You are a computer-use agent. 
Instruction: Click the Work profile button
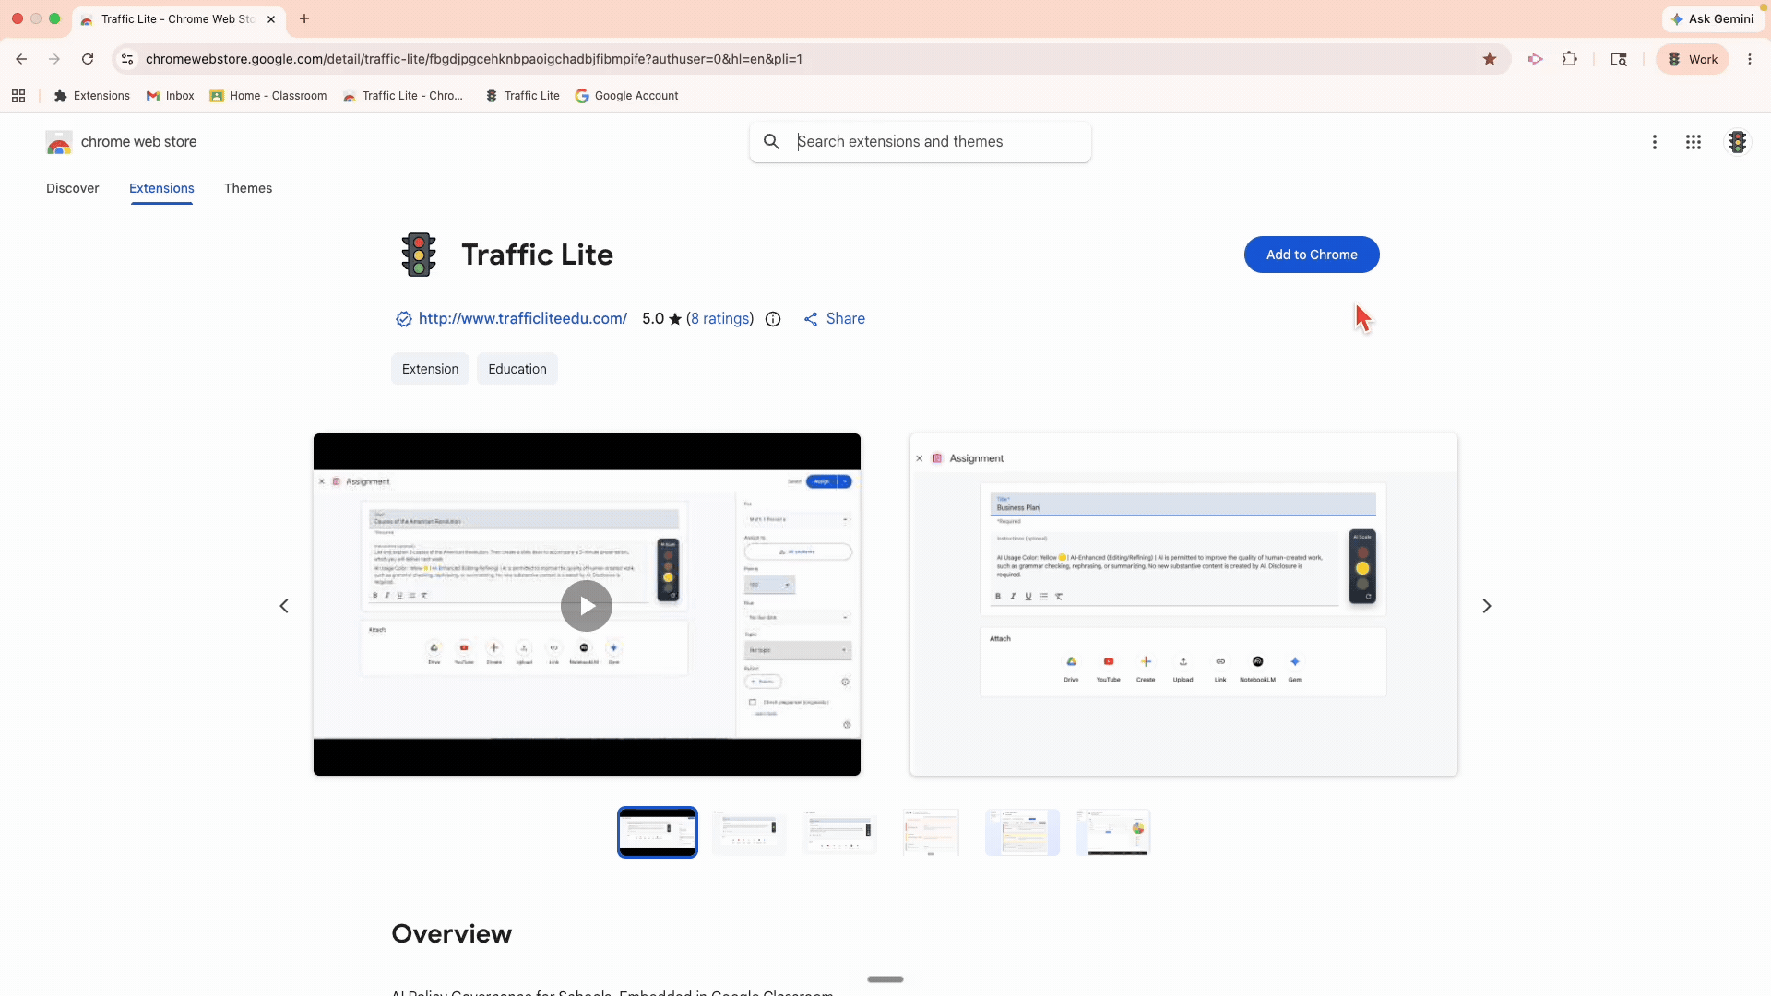pyautogui.click(x=1693, y=59)
